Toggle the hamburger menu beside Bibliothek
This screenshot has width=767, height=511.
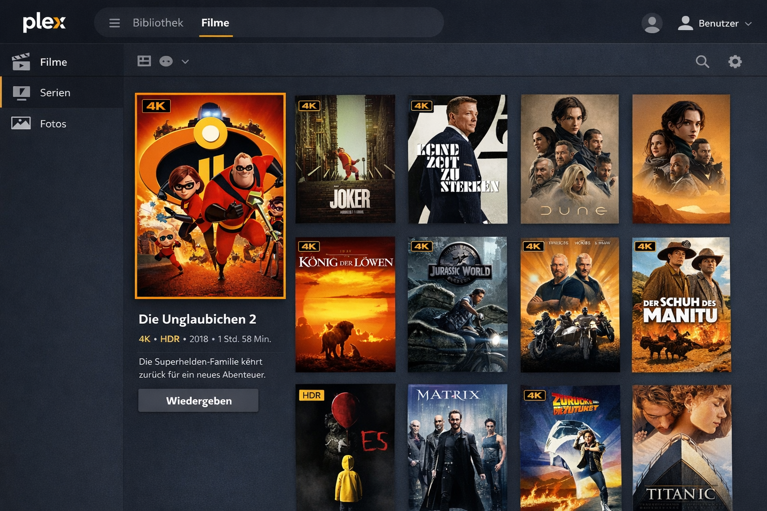point(114,23)
